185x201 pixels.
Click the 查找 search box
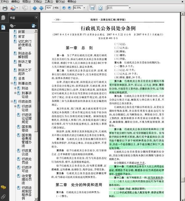[x=117, y=8]
